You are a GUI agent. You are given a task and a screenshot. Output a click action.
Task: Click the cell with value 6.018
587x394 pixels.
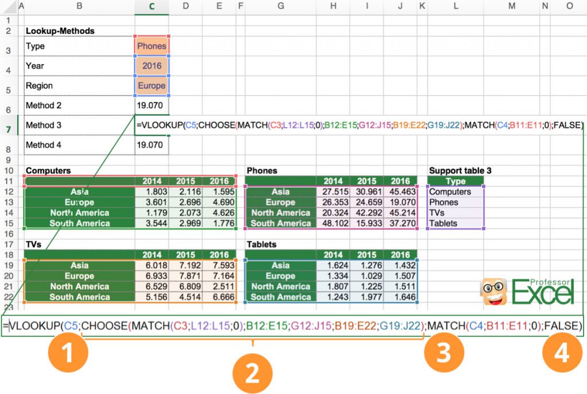151,265
